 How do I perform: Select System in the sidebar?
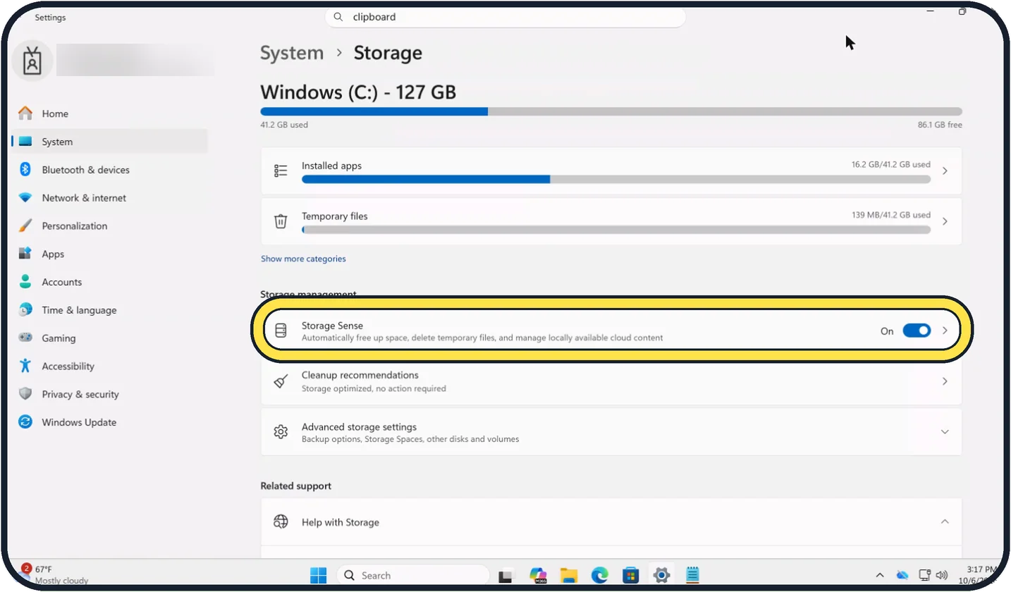point(110,142)
